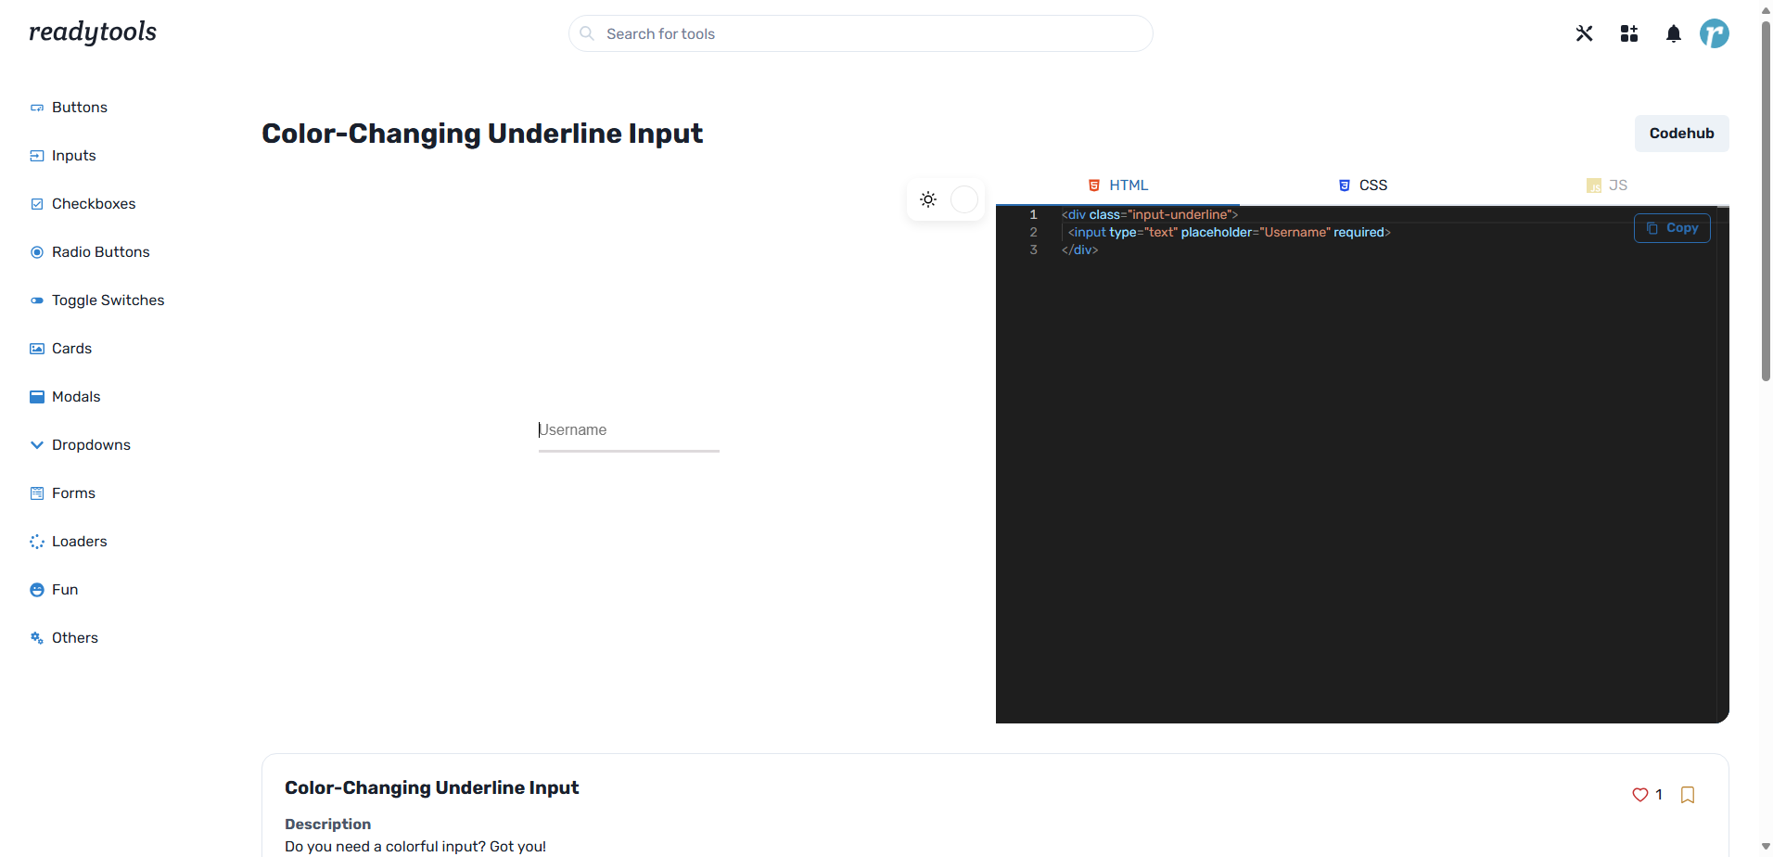Switch to the HTML tab
The width and height of the screenshot is (1773, 857).
(1117, 185)
